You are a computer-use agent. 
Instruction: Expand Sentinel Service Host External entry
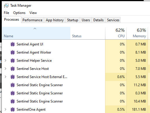(x=6, y=77)
